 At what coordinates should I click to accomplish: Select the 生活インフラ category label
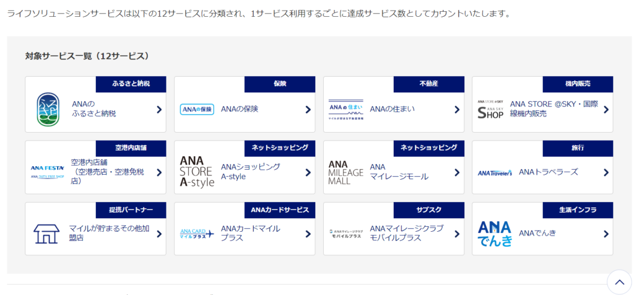577,209
